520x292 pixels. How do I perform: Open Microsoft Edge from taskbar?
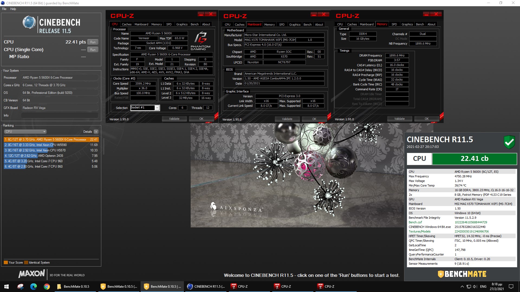[x=34, y=287]
